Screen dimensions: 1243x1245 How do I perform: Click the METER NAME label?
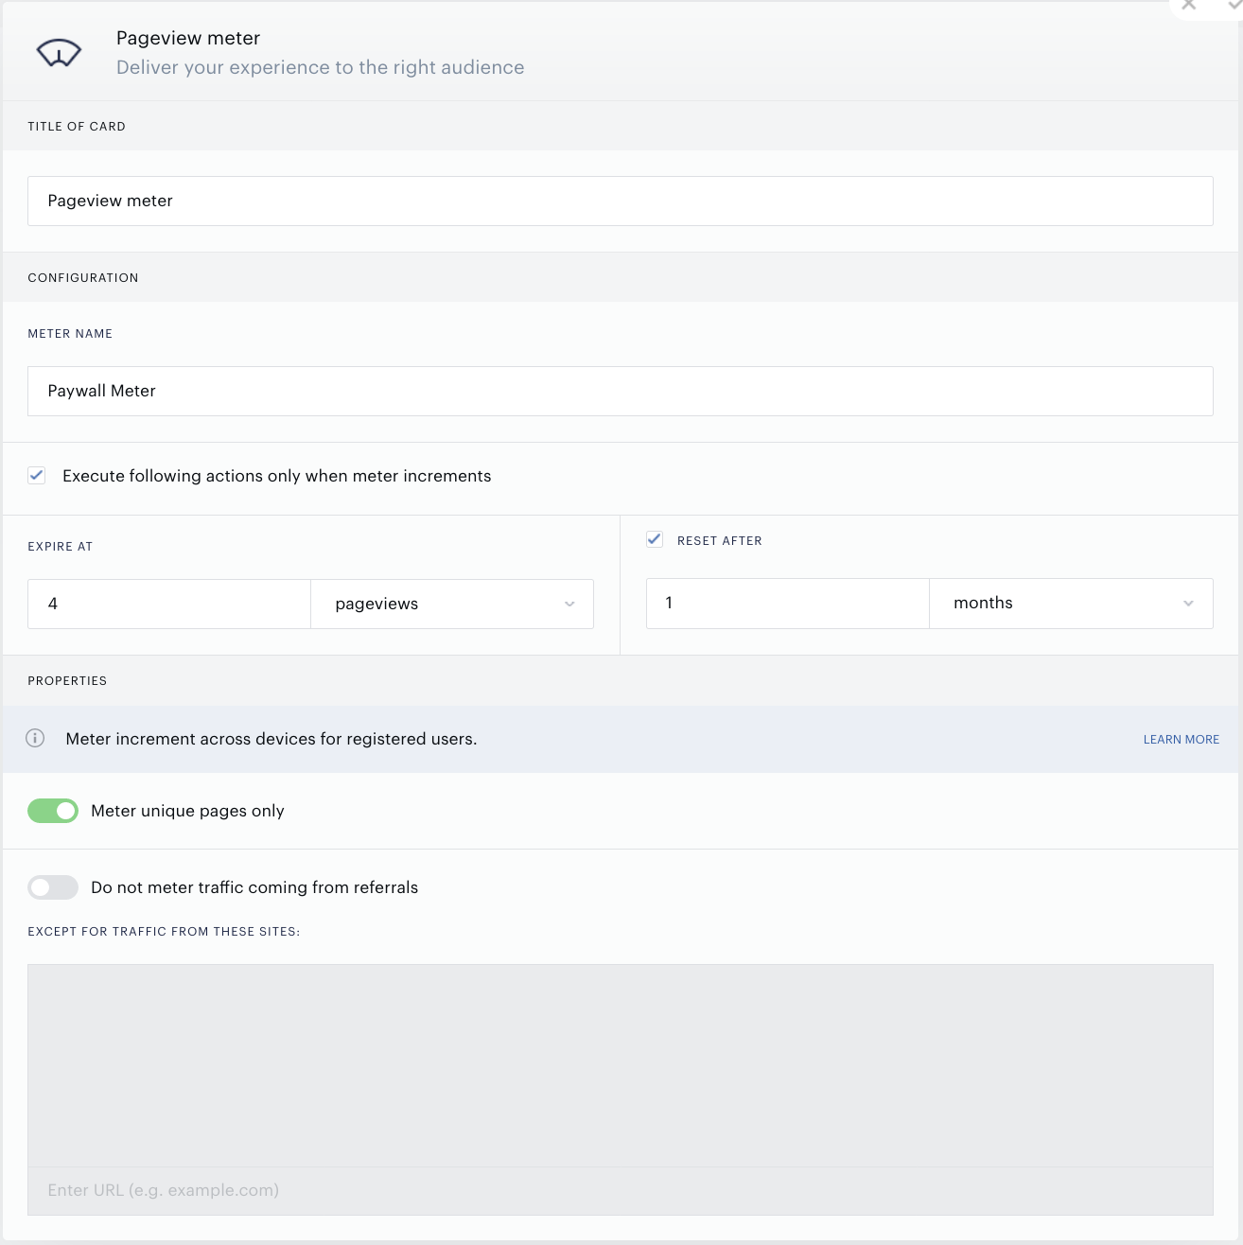pos(70,333)
